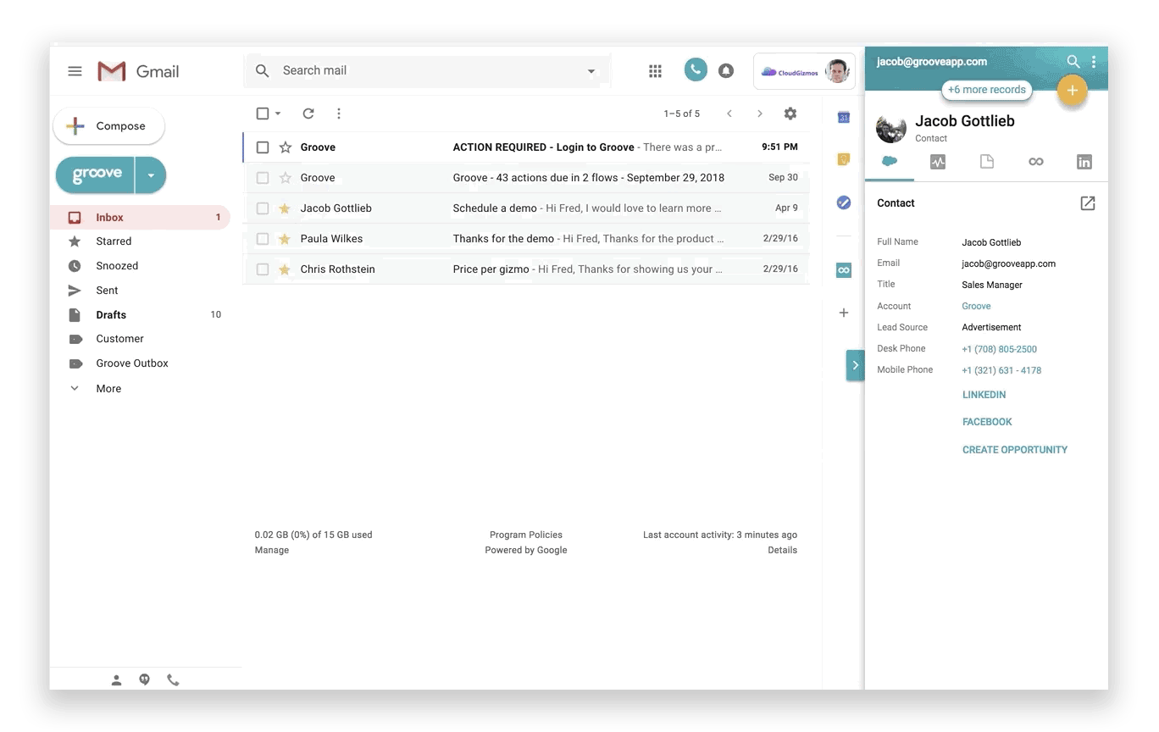Open the Inbox folder
The image size is (1159, 732).
(x=141, y=218)
